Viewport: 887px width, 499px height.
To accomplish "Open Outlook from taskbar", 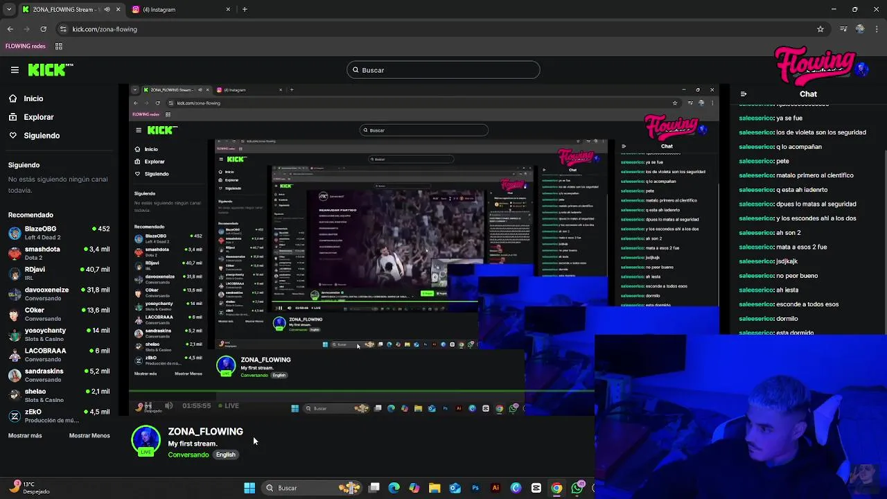I will pos(455,488).
